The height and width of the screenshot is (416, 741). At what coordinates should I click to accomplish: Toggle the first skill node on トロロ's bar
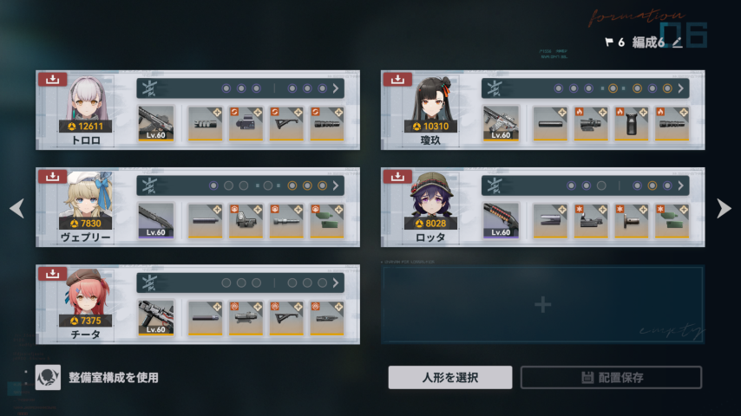(x=226, y=88)
